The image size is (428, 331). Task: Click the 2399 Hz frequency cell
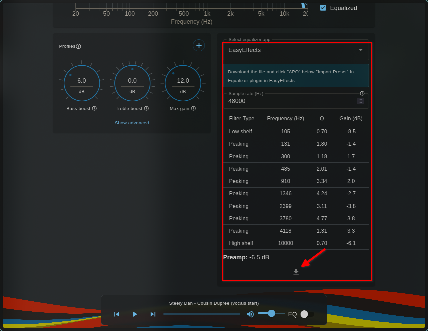tap(286, 206)
